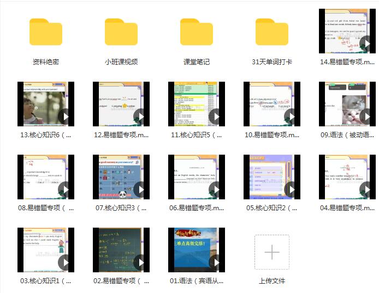The height and width of the screenshot is (293, 379).
Task: Play video 10.易错题专项 via play icon
Action: (291, 117)
